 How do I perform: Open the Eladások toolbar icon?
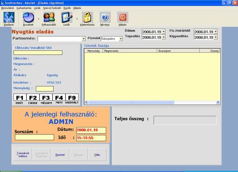pos(9,18)
